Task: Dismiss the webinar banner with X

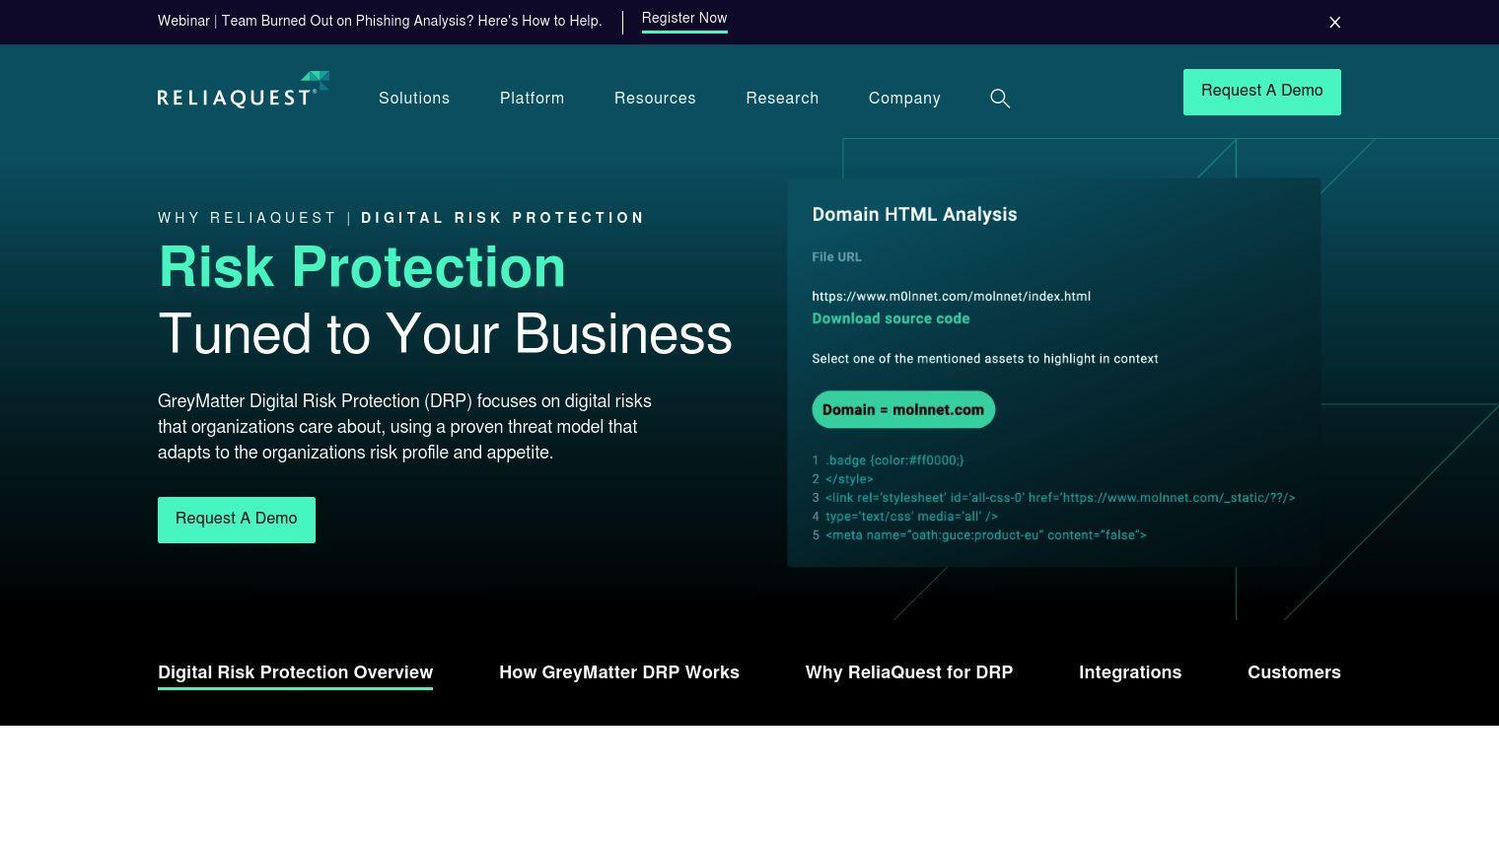Action: tap(1334, 22)
